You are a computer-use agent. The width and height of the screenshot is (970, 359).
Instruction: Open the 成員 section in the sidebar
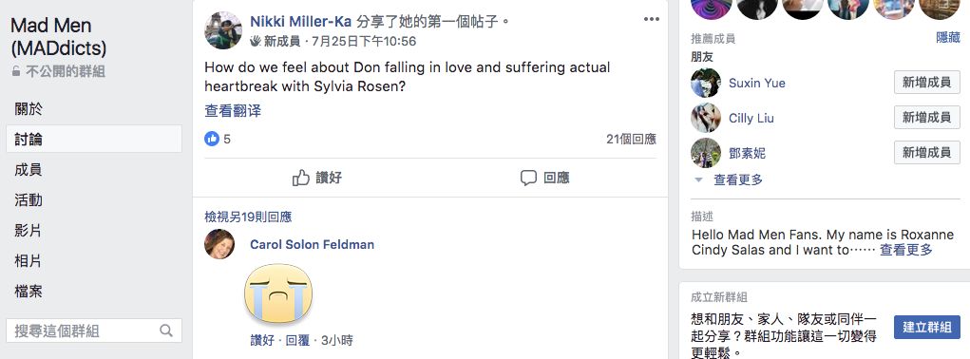pos(28,170)
